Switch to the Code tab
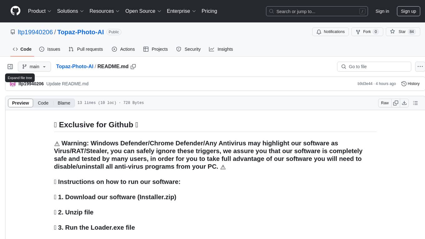 tap(22, 49)
